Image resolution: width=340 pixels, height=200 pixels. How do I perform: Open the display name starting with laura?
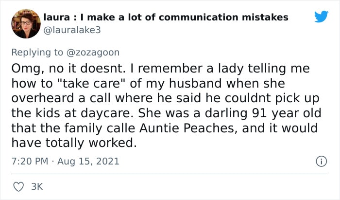pos(166,18)
